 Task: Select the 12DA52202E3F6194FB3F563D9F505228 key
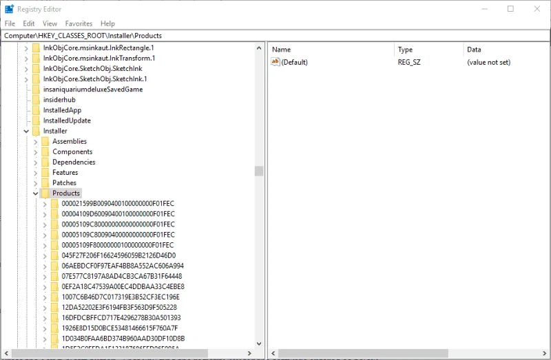click(x=119, y=307)
